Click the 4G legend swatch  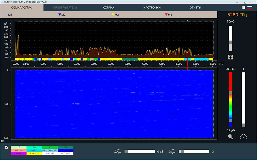(50, 147)
